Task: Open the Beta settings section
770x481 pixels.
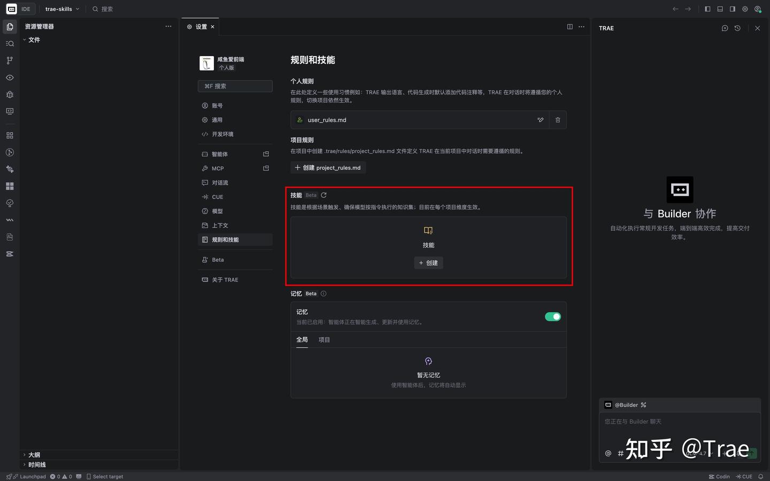Action: pos(235,260)
